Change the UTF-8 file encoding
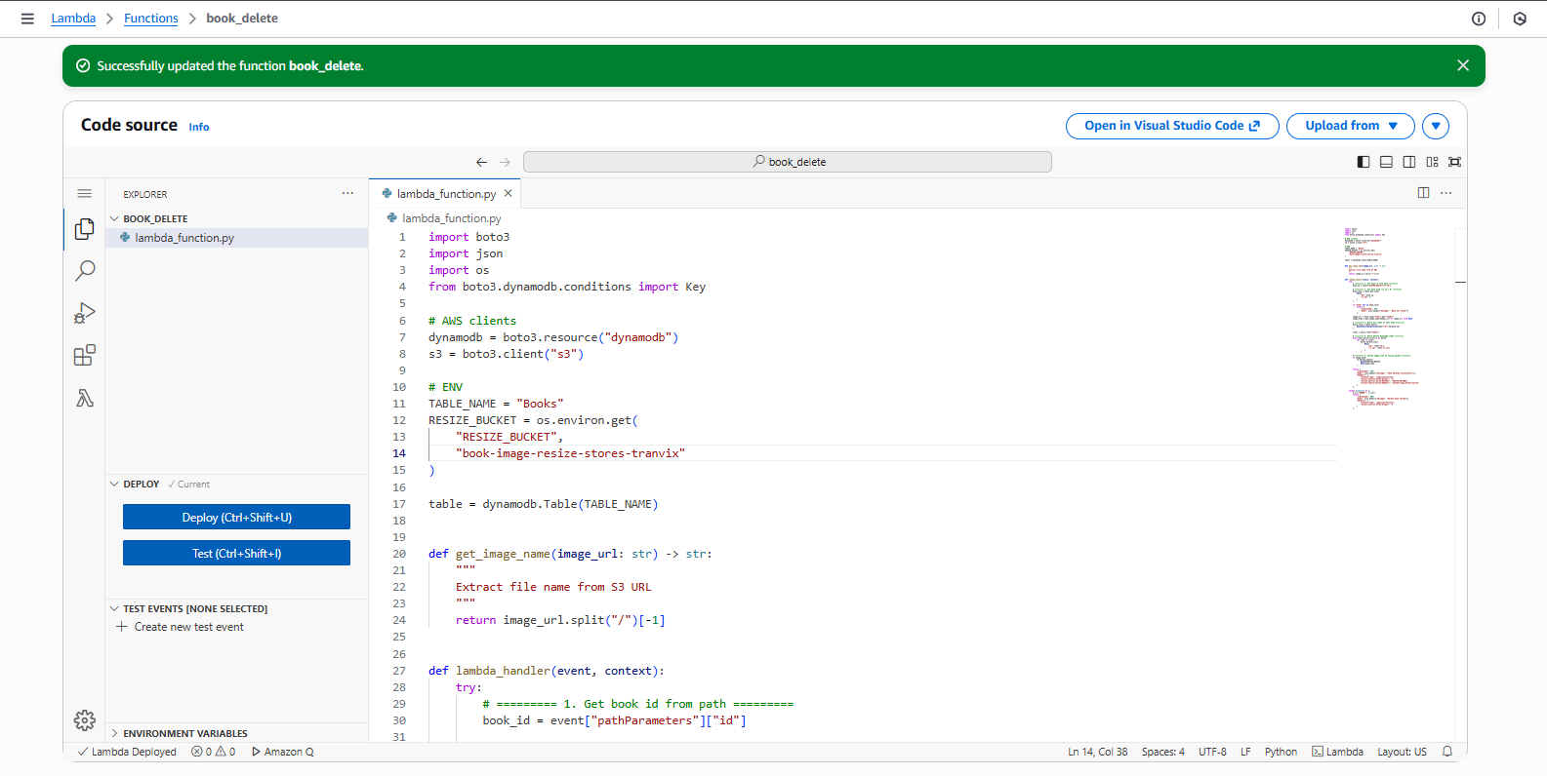Screen dimensions: 1547x776 pos(1212,752)
